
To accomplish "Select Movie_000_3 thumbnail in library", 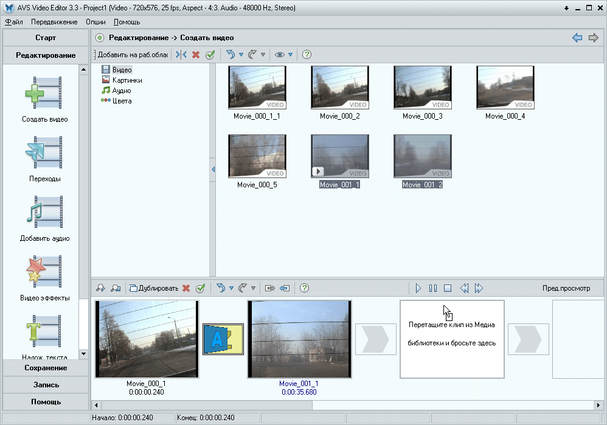I will 422,88.
